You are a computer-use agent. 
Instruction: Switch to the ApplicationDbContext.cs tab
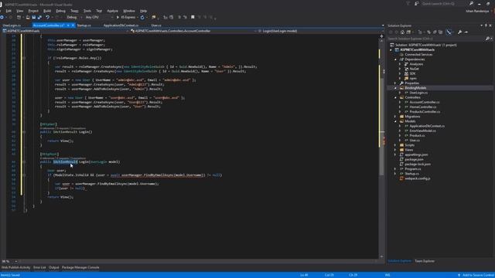click(121, 25)
